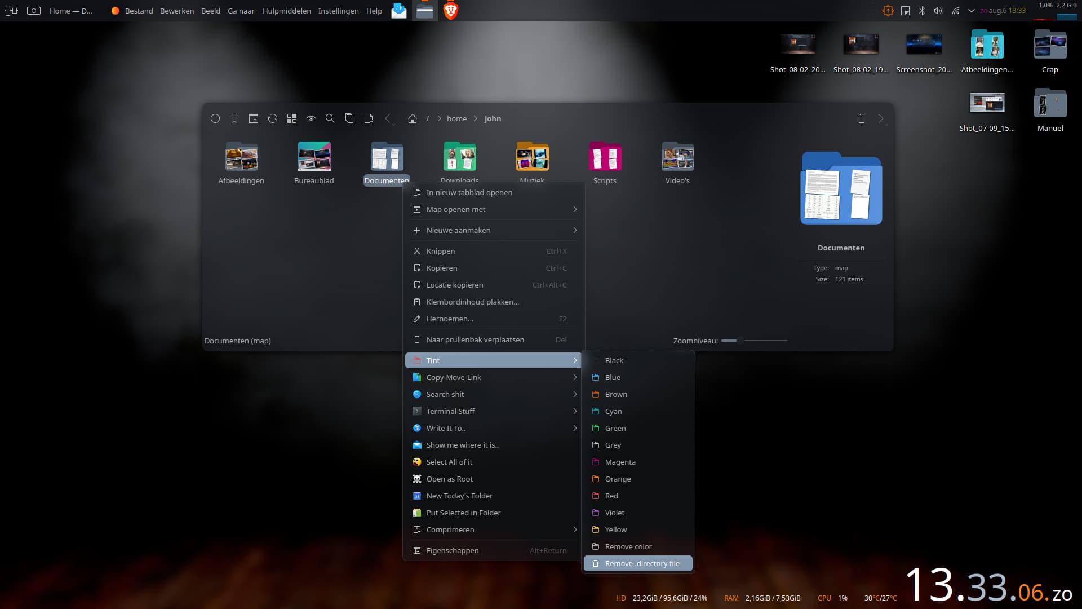Click the large Documenten preview in the info panel

click(x=841, y=188)
